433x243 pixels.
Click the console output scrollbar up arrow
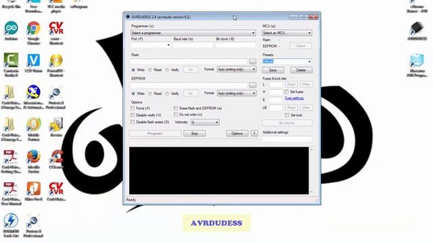click(311, 150)
